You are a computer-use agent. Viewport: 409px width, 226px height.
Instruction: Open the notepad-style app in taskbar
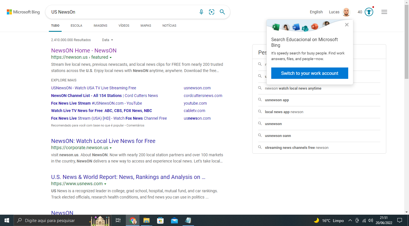(x=188, y=220)
